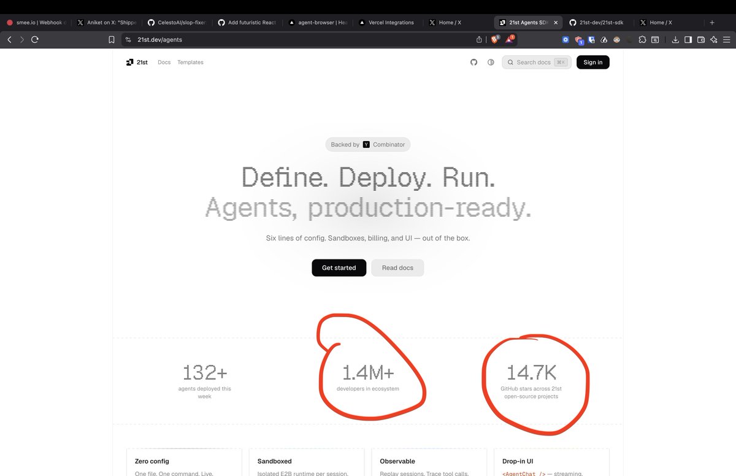
Task: Switch to the Aniket on X tab
Action: 107,23
